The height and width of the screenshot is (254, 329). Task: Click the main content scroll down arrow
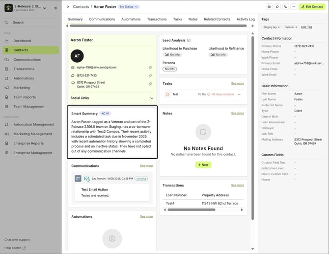(x=252, y=249)
